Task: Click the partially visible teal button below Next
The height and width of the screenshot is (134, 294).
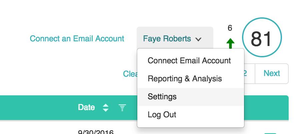Action: 270,133
